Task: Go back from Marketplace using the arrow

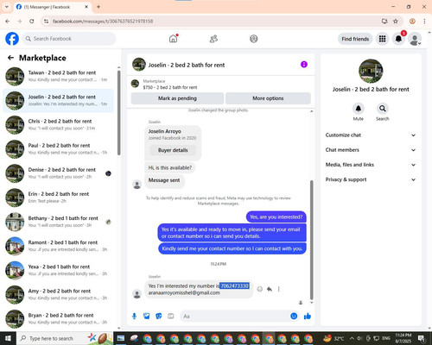Action: click(10, 58)
